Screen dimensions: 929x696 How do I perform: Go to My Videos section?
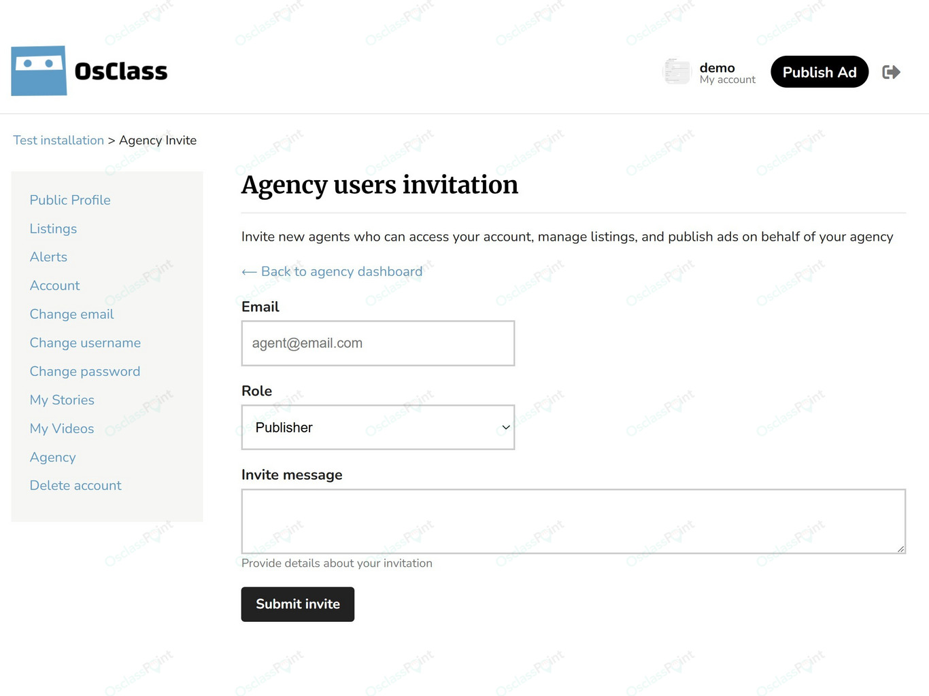coord(62,428)
